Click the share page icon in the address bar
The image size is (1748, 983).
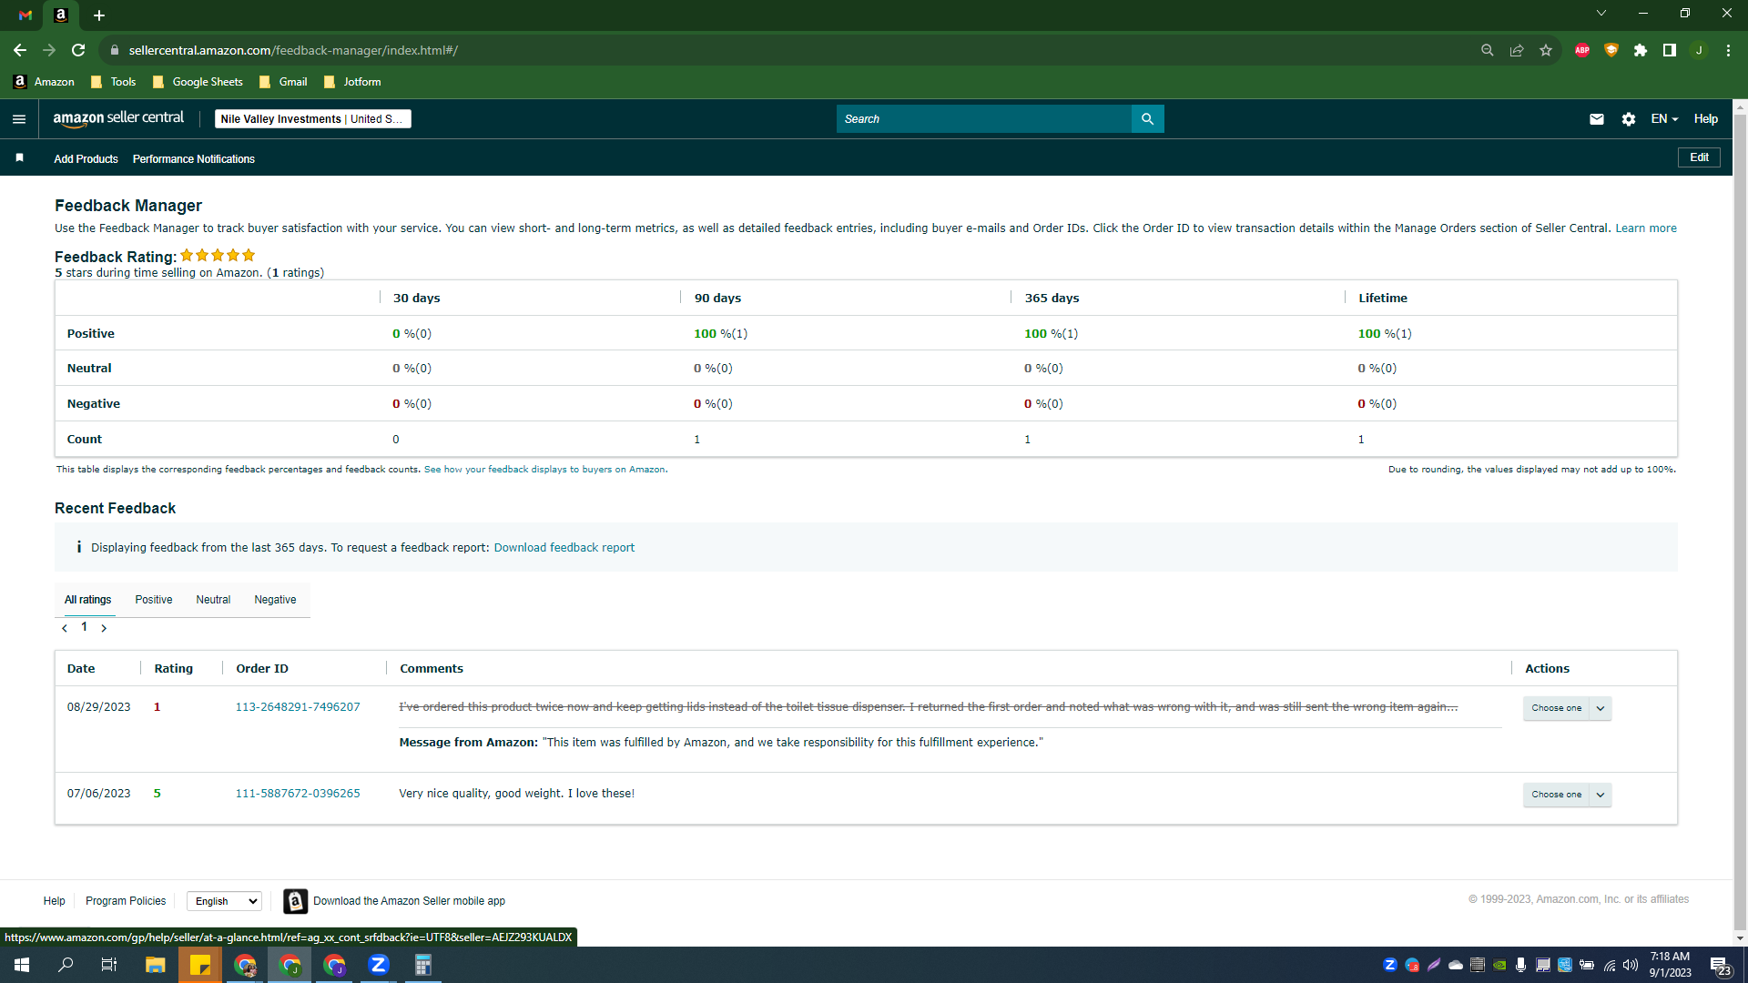pyautogui.click(x=1517, y=50)
